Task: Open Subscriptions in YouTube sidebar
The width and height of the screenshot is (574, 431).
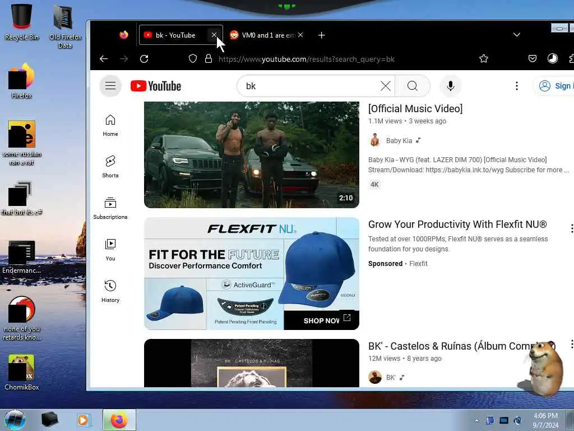Action: 110,209
